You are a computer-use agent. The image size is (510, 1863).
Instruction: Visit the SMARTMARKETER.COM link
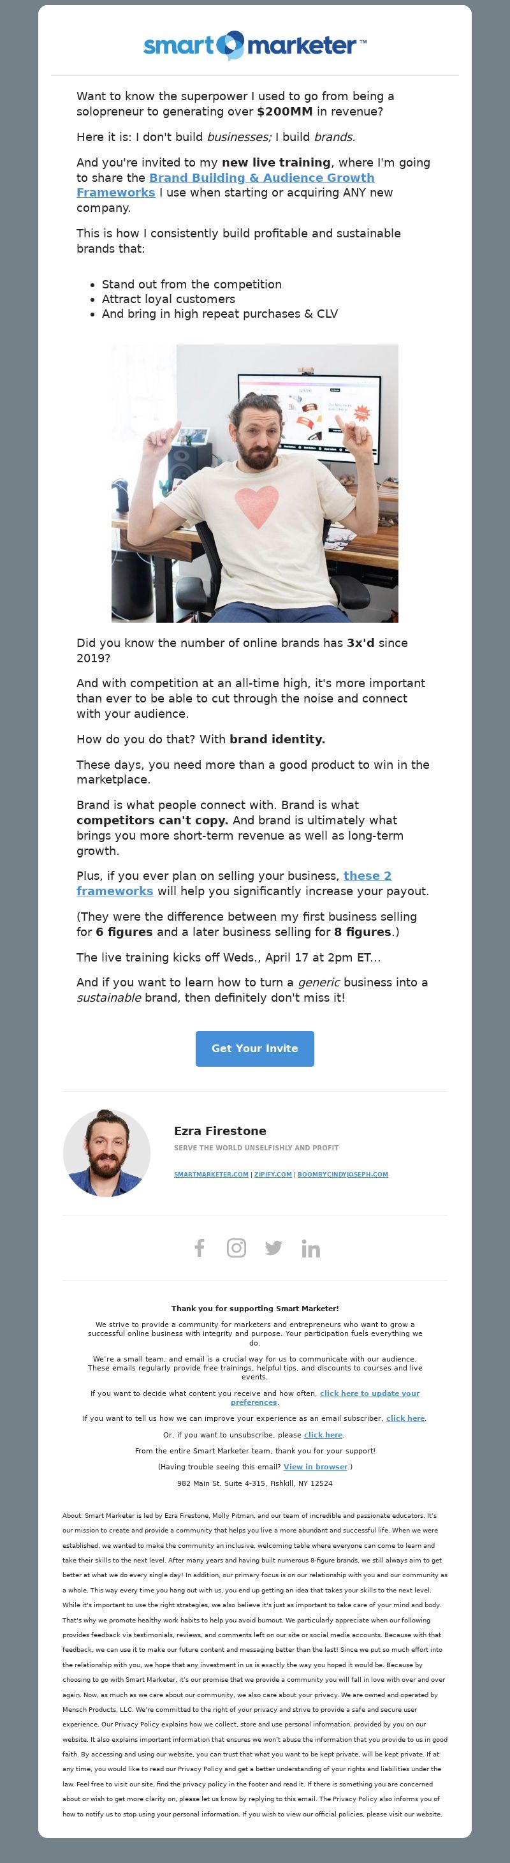point(211,1174)
